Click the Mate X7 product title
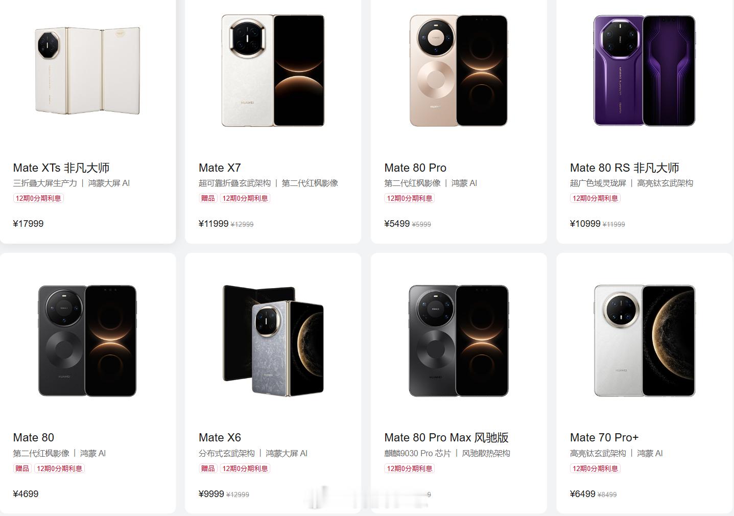 [220, 168]
